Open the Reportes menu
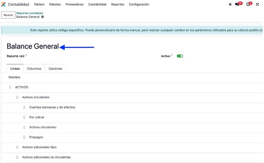The image size is (264, 163). pos(118,4)
